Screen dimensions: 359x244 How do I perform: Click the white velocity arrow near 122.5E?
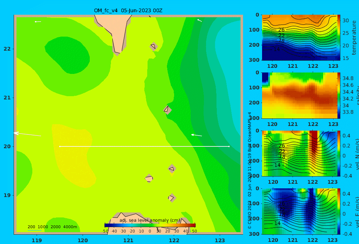197,135
